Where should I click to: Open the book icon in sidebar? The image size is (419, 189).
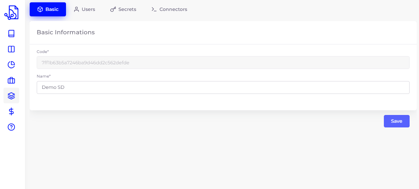pyautogui.click(x=11, y=34)
